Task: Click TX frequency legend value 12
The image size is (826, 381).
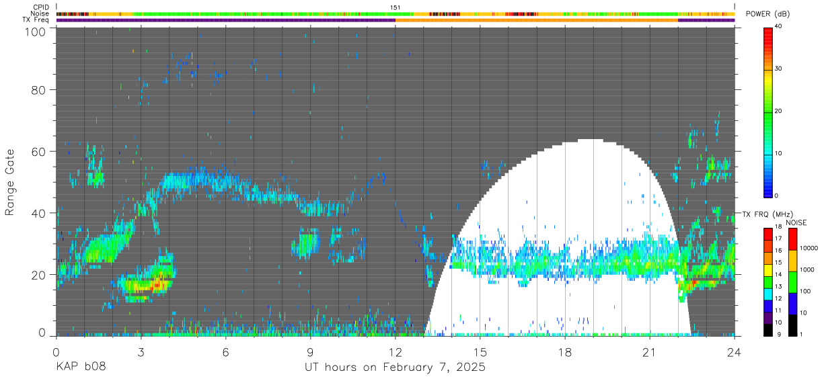Action: tap(778, 298)
